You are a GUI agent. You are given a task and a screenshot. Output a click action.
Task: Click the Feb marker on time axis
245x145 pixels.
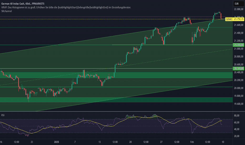(x=192, y=142)
